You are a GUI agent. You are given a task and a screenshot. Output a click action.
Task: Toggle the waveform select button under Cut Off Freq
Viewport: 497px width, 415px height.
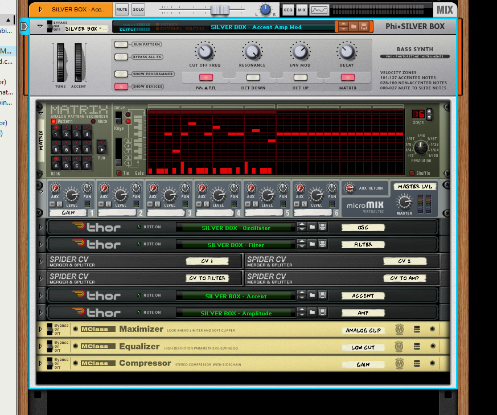click(x=206, y=77)
